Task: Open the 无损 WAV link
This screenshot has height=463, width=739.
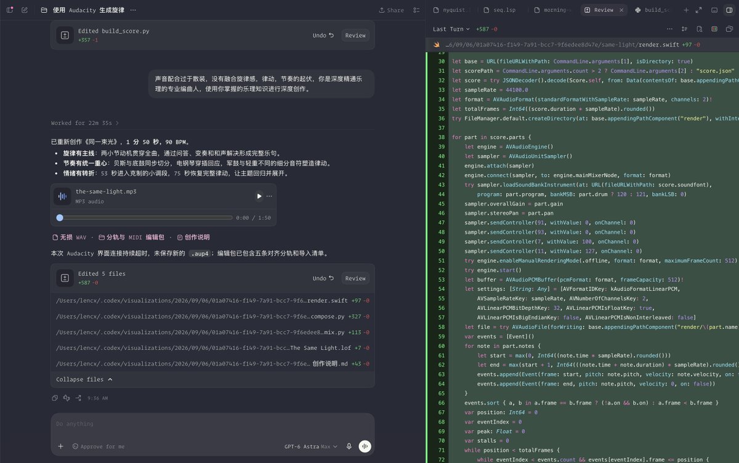Action: point(69,237)
